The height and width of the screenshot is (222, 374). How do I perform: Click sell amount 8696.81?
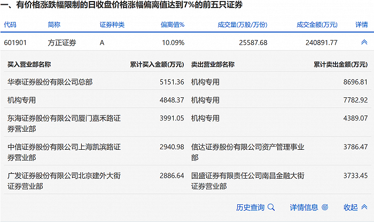point(356,82)
